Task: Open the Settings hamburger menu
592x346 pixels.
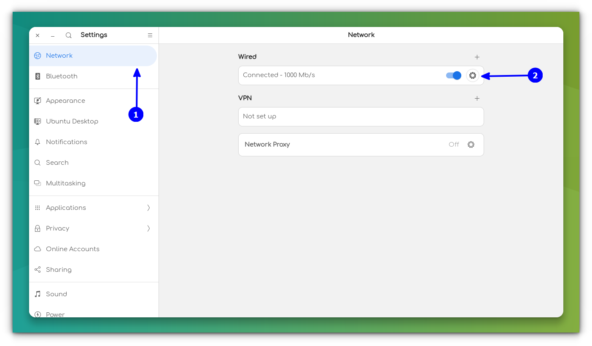Action: [x=150, y=35]
